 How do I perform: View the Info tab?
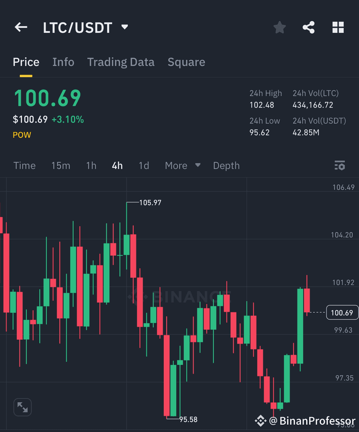coord(63,62)
